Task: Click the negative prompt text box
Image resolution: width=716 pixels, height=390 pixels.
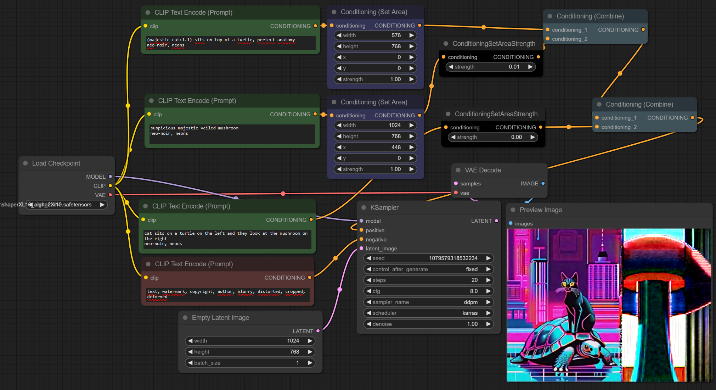Action: tap(227, 294)
